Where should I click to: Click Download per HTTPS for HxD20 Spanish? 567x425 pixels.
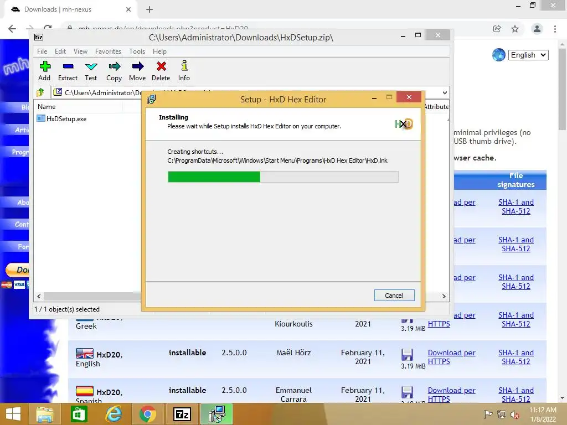click(451, 395)
